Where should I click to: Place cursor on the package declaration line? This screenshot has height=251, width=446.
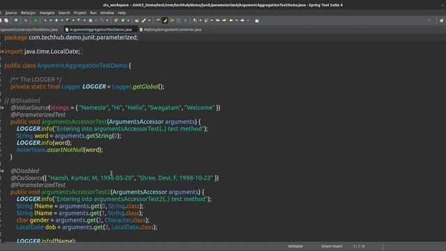click(71, 38)
